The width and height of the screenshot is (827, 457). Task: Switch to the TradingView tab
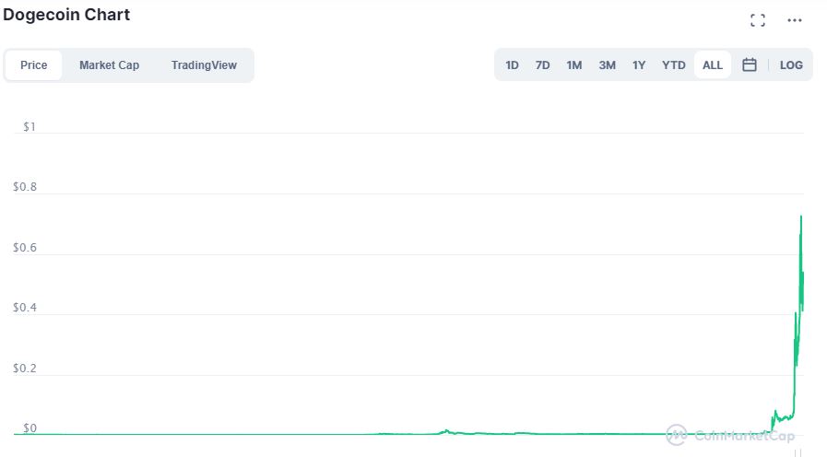204,64
